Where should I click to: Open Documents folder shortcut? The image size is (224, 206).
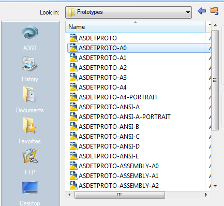click(x=30, y=100)
